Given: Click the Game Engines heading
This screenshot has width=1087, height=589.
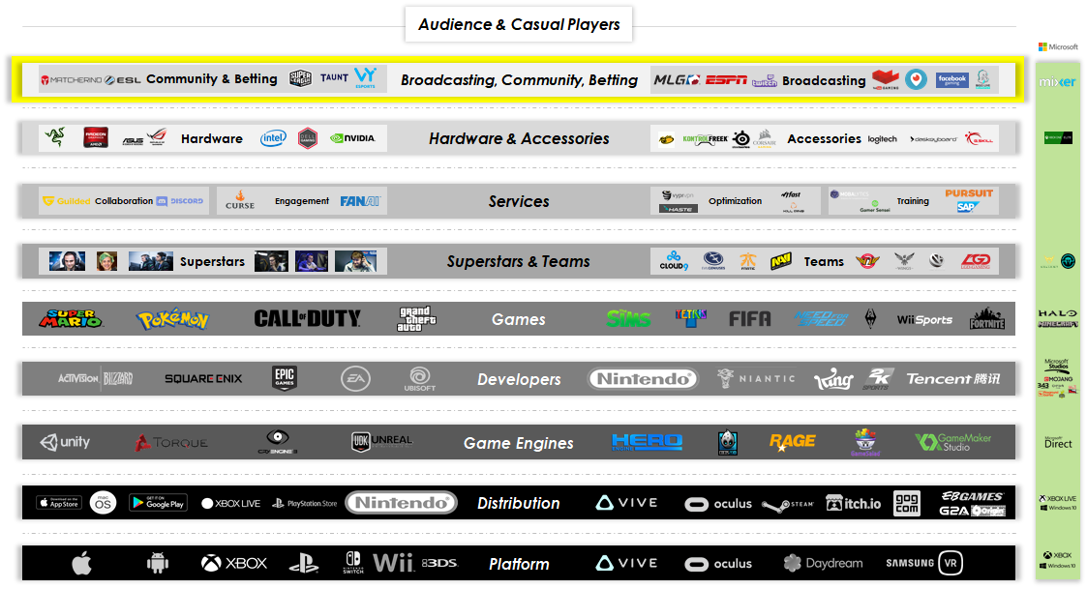Looking at the screenshot, I should [x=519, y=443].
